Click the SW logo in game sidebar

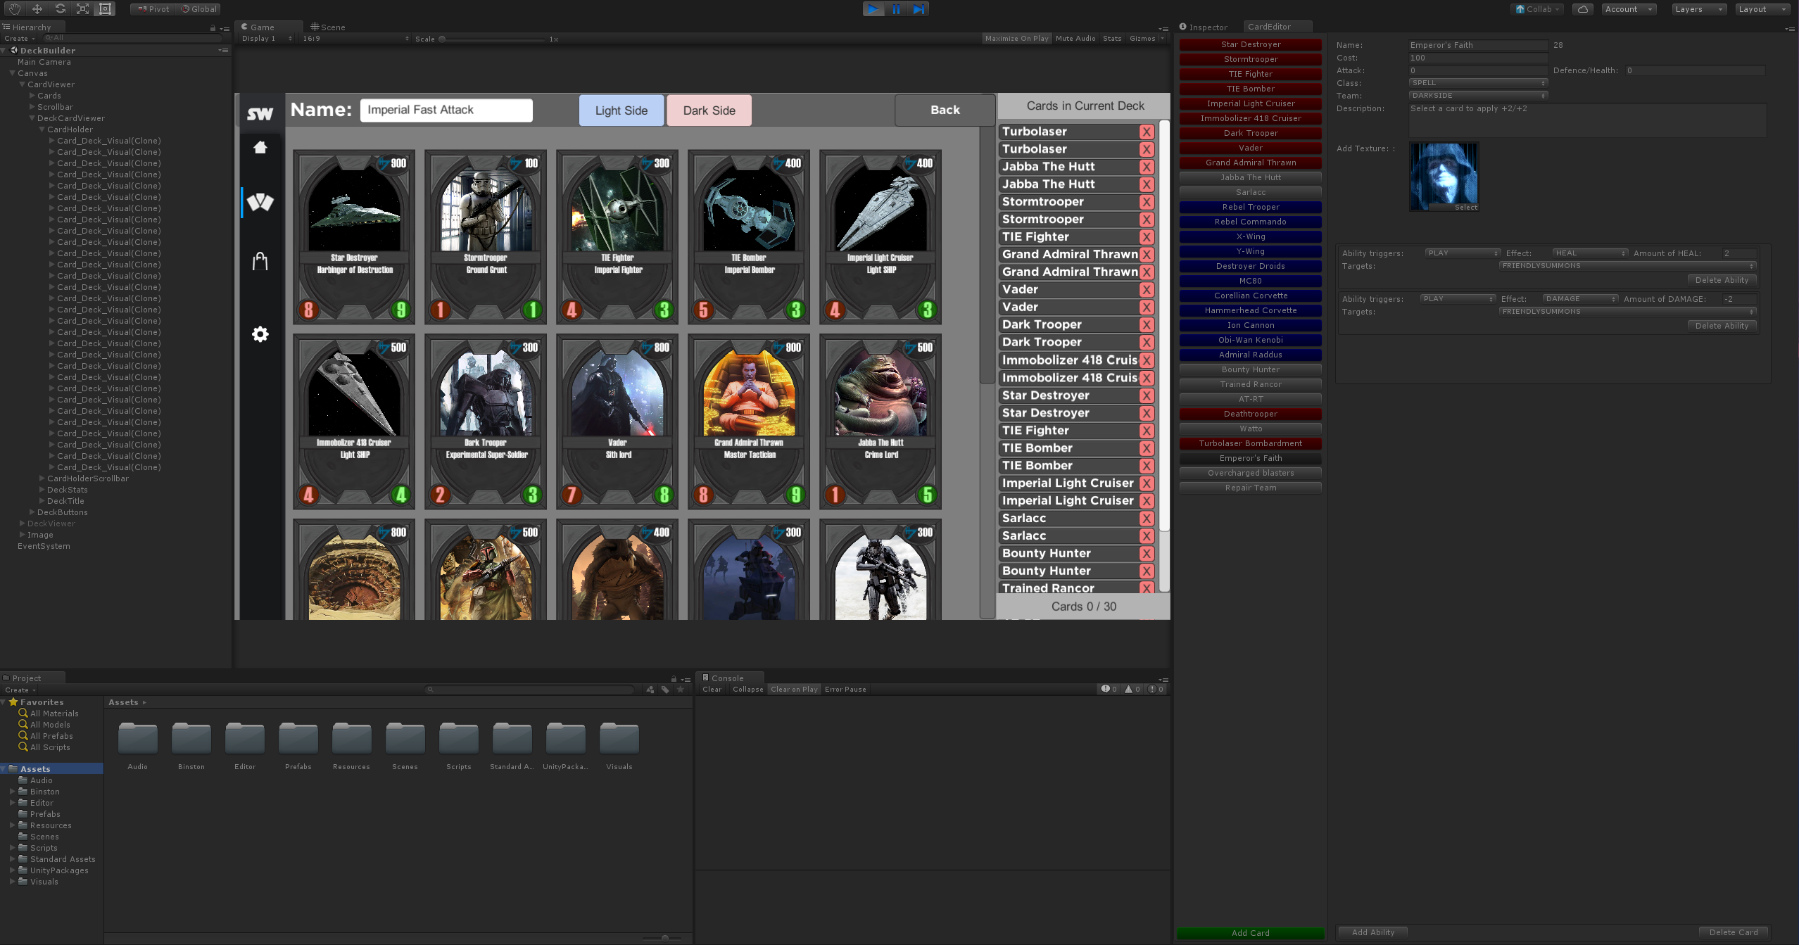(x=260, y=113)
